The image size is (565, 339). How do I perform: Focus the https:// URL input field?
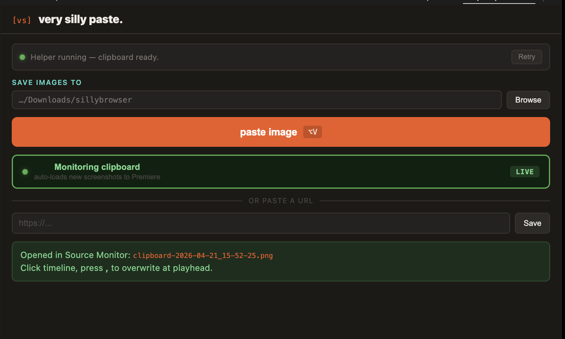pos(261,223)
